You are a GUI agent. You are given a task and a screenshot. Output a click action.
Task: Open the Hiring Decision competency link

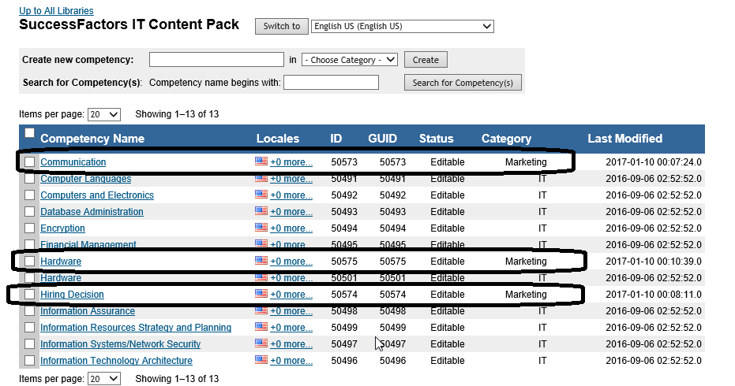click(x=72, y=295)
